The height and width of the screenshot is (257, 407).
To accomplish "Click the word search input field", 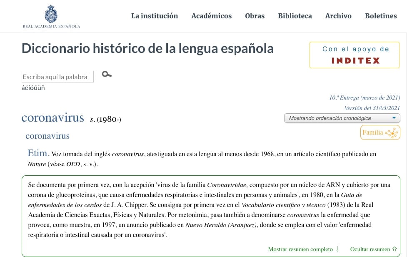I will click(57, 77).
